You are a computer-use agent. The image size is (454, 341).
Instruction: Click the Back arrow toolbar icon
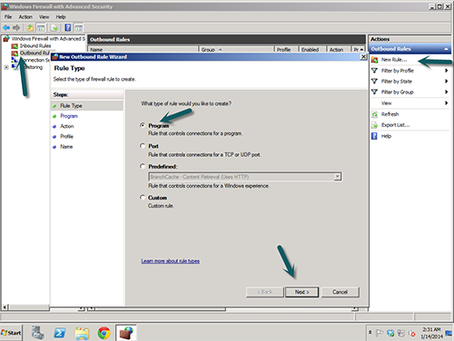tap(6, 28)
